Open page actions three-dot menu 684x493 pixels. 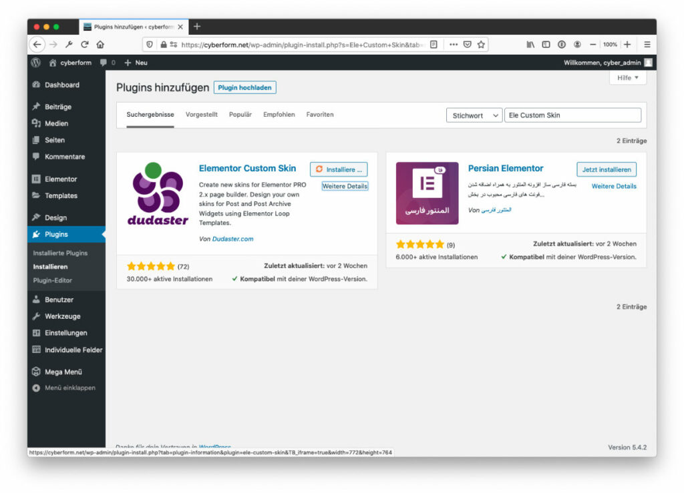454,45
